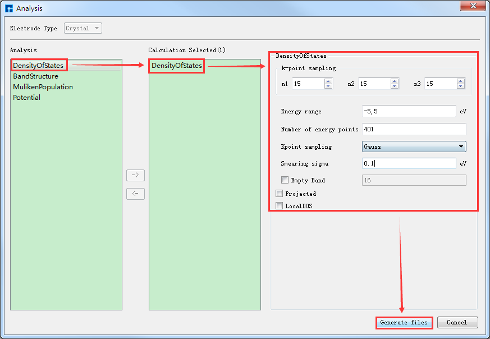Enable the Empty Band checkbox

[x=285, y=180]
